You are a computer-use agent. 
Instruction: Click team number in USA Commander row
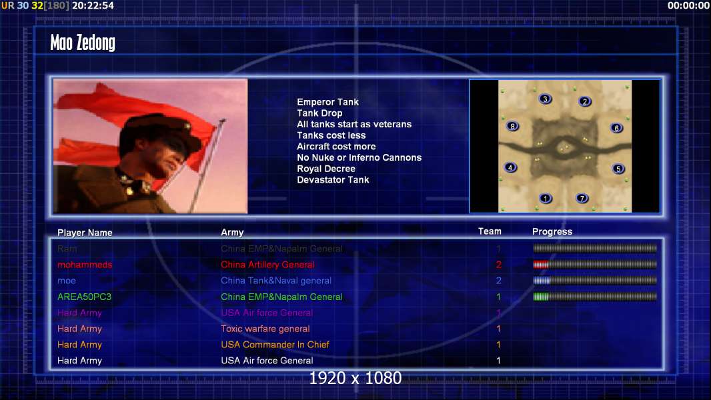498,345
